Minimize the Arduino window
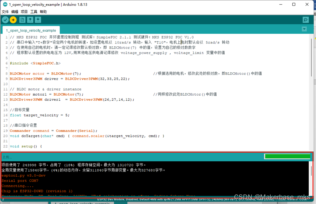Image resolution: width=316 pixels, height=204 pixels. [x=281, y=4]
